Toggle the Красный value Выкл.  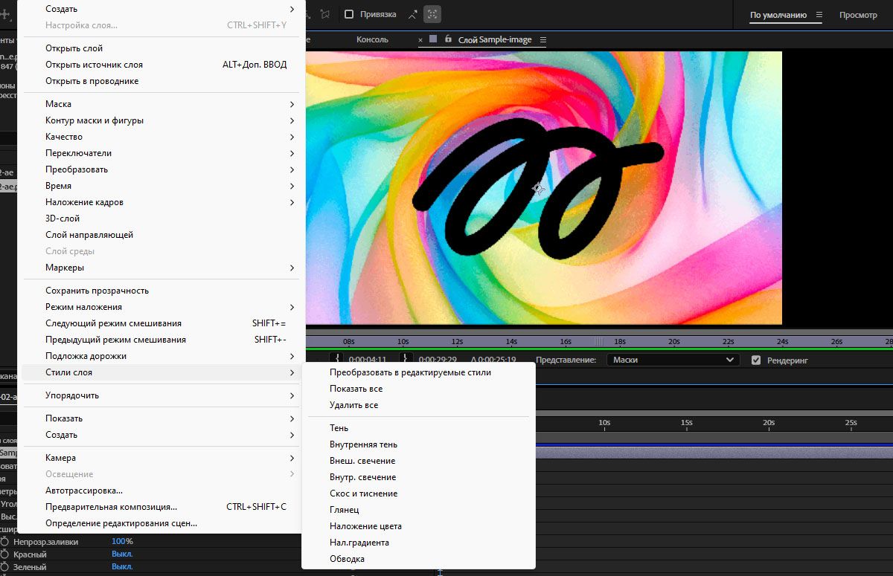pyautogui.click(x=122, y=554)
